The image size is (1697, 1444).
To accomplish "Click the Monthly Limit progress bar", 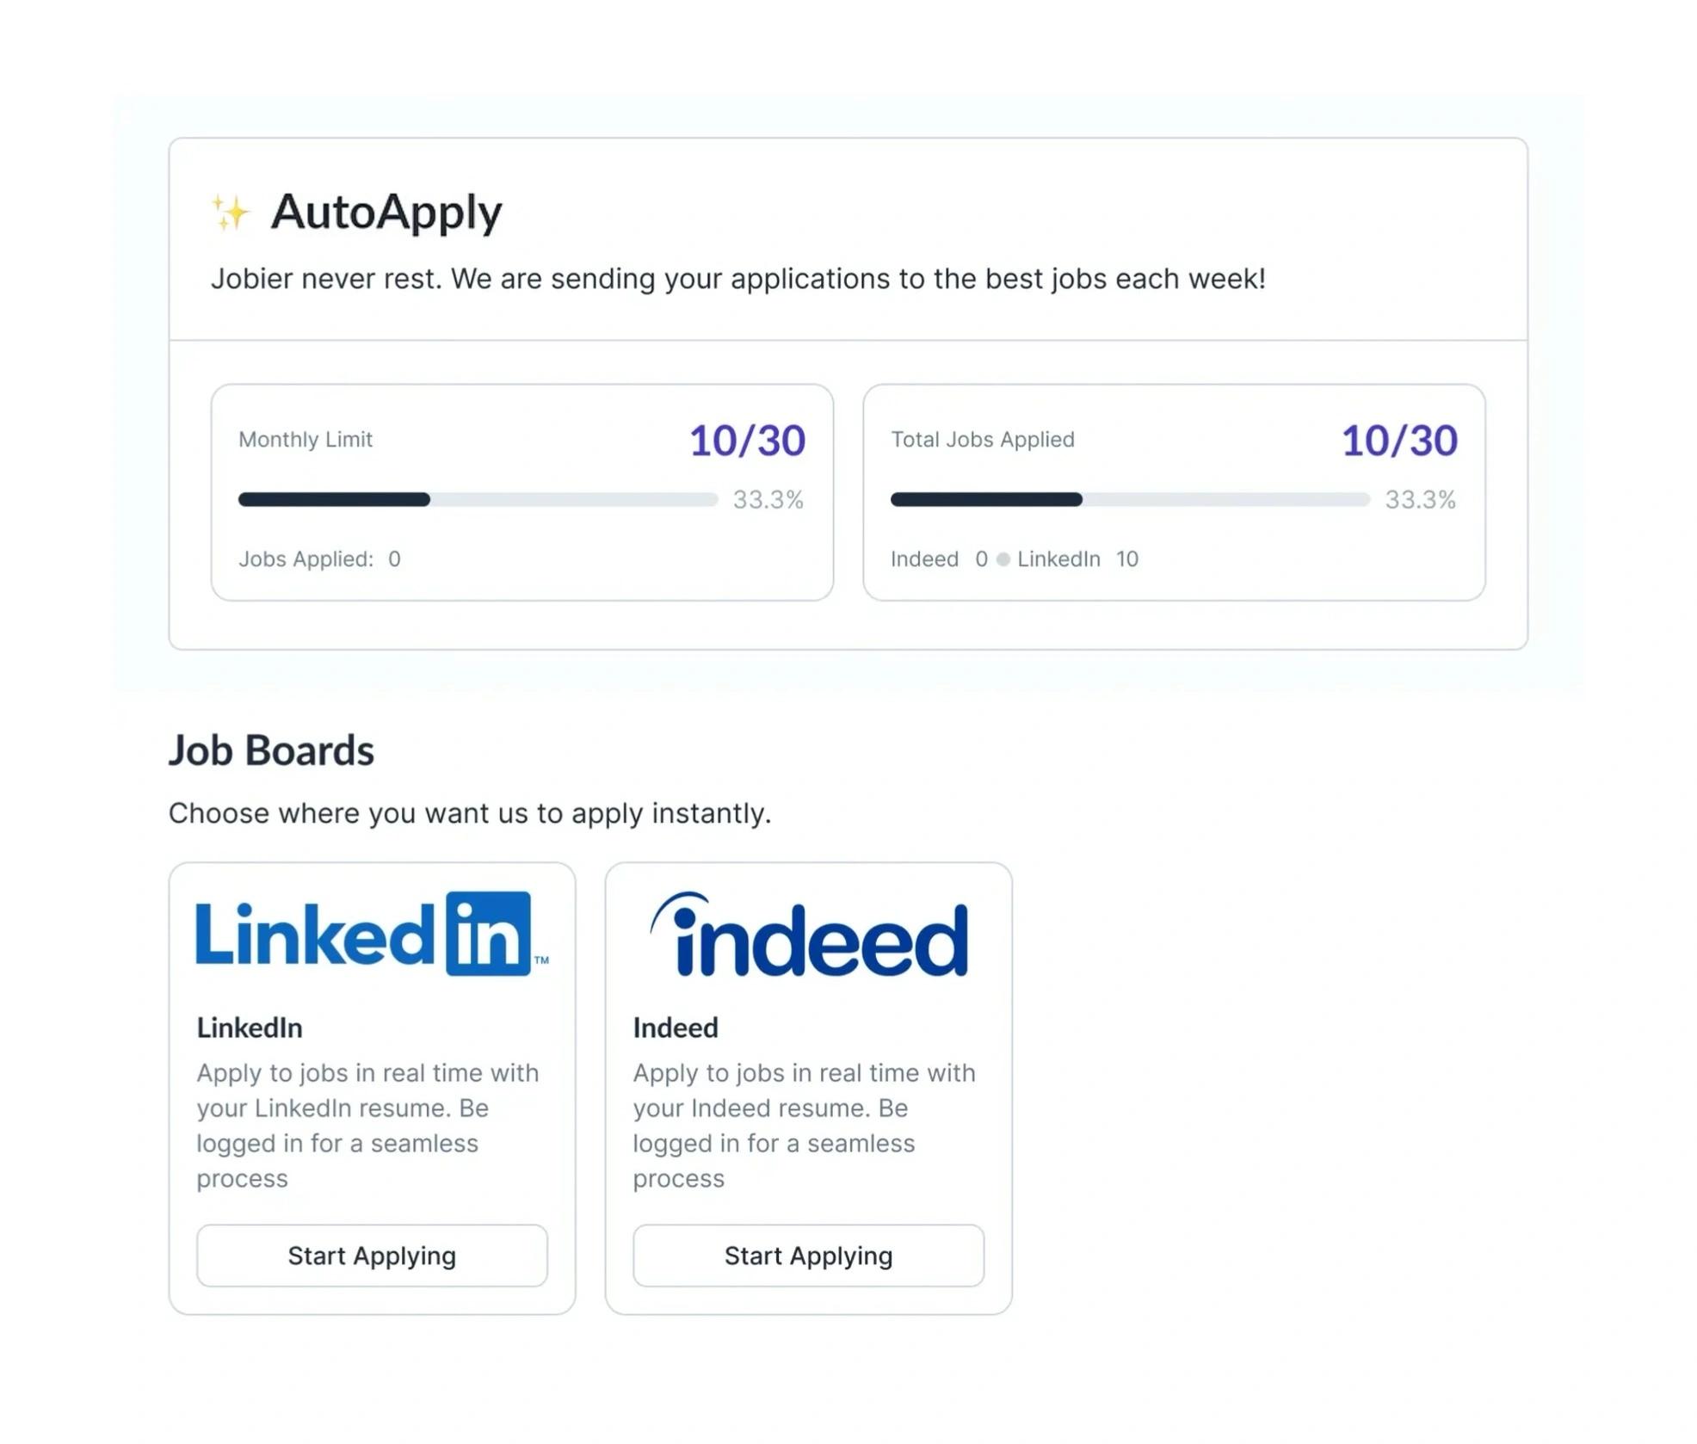I will click(x=478, y=499).
